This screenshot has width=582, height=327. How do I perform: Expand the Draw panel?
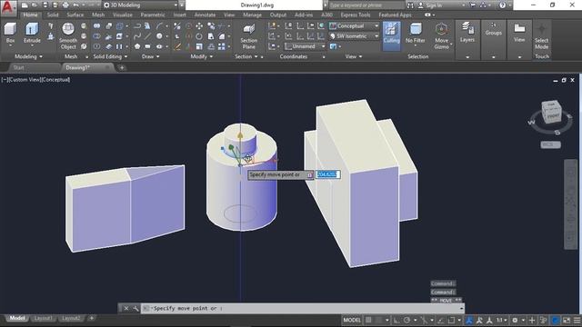point(150,56)
